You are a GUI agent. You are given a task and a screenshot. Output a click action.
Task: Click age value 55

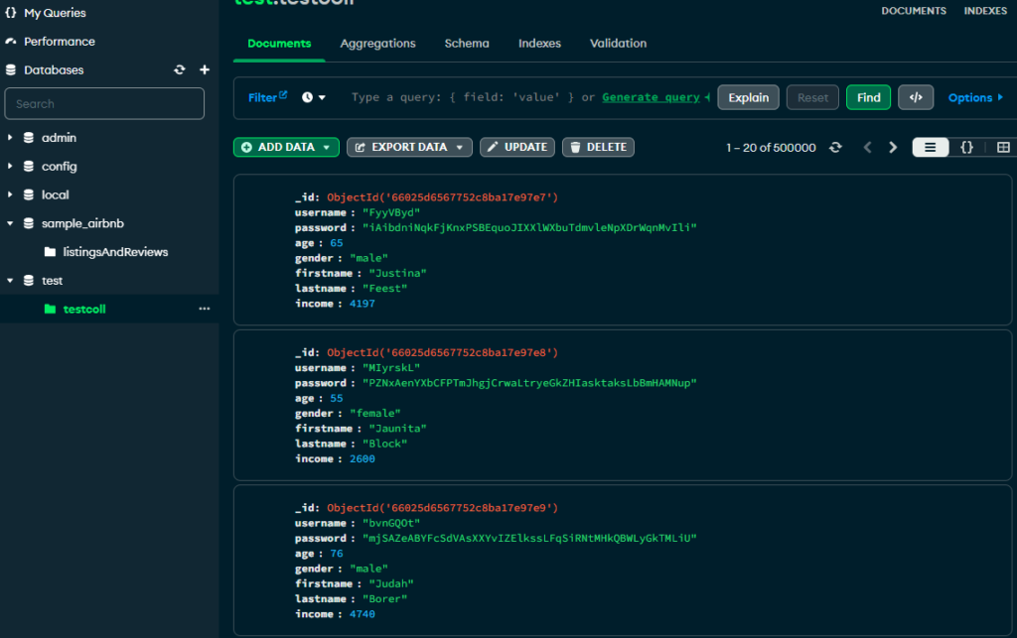click(x=337, y=398)
